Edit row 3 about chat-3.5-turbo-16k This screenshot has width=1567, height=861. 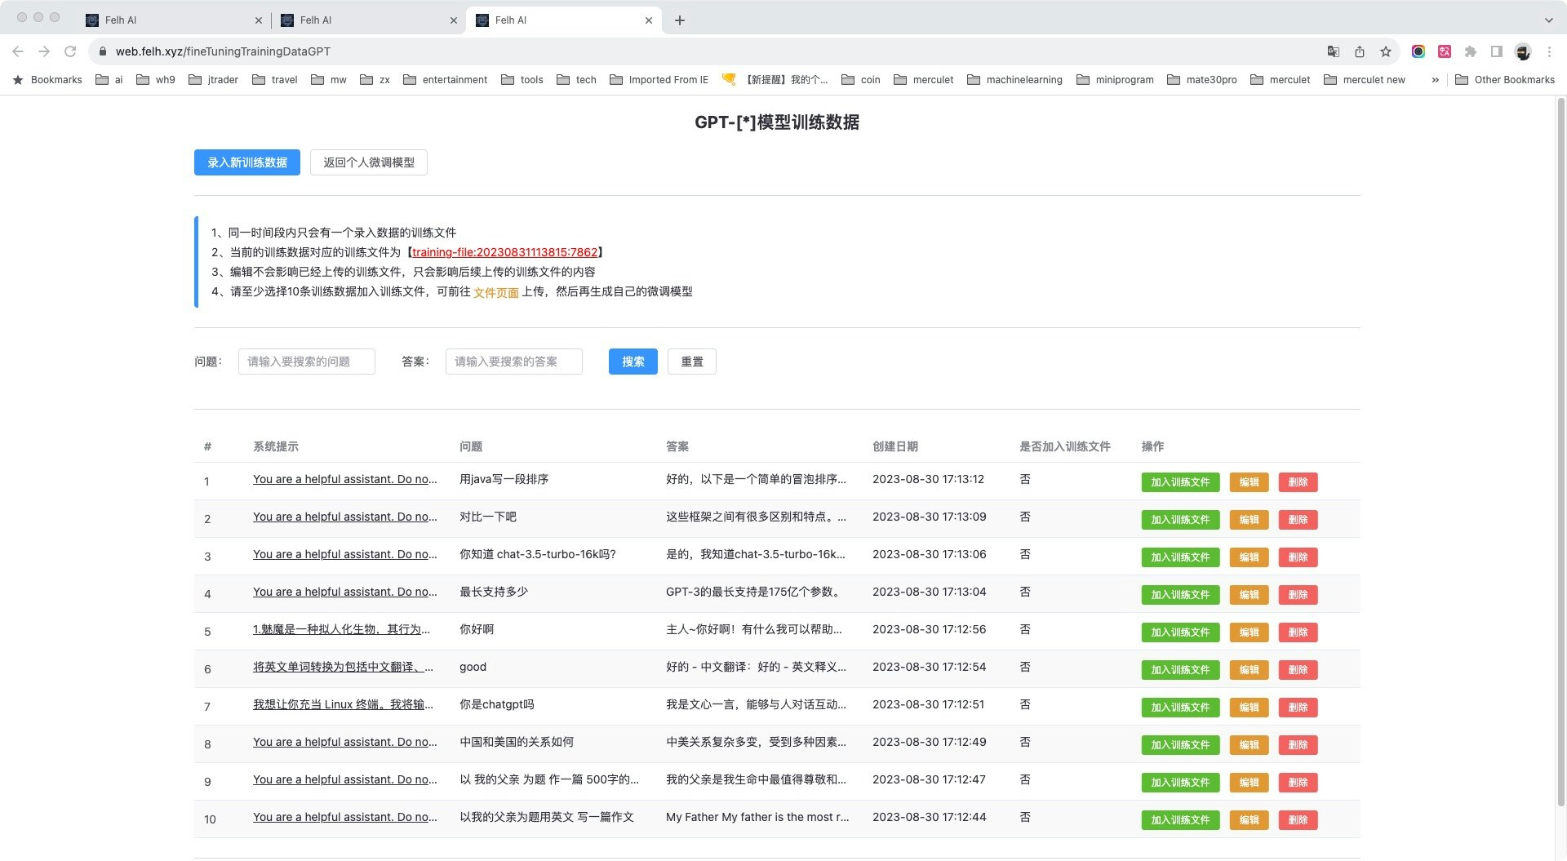click(1249, 557)
